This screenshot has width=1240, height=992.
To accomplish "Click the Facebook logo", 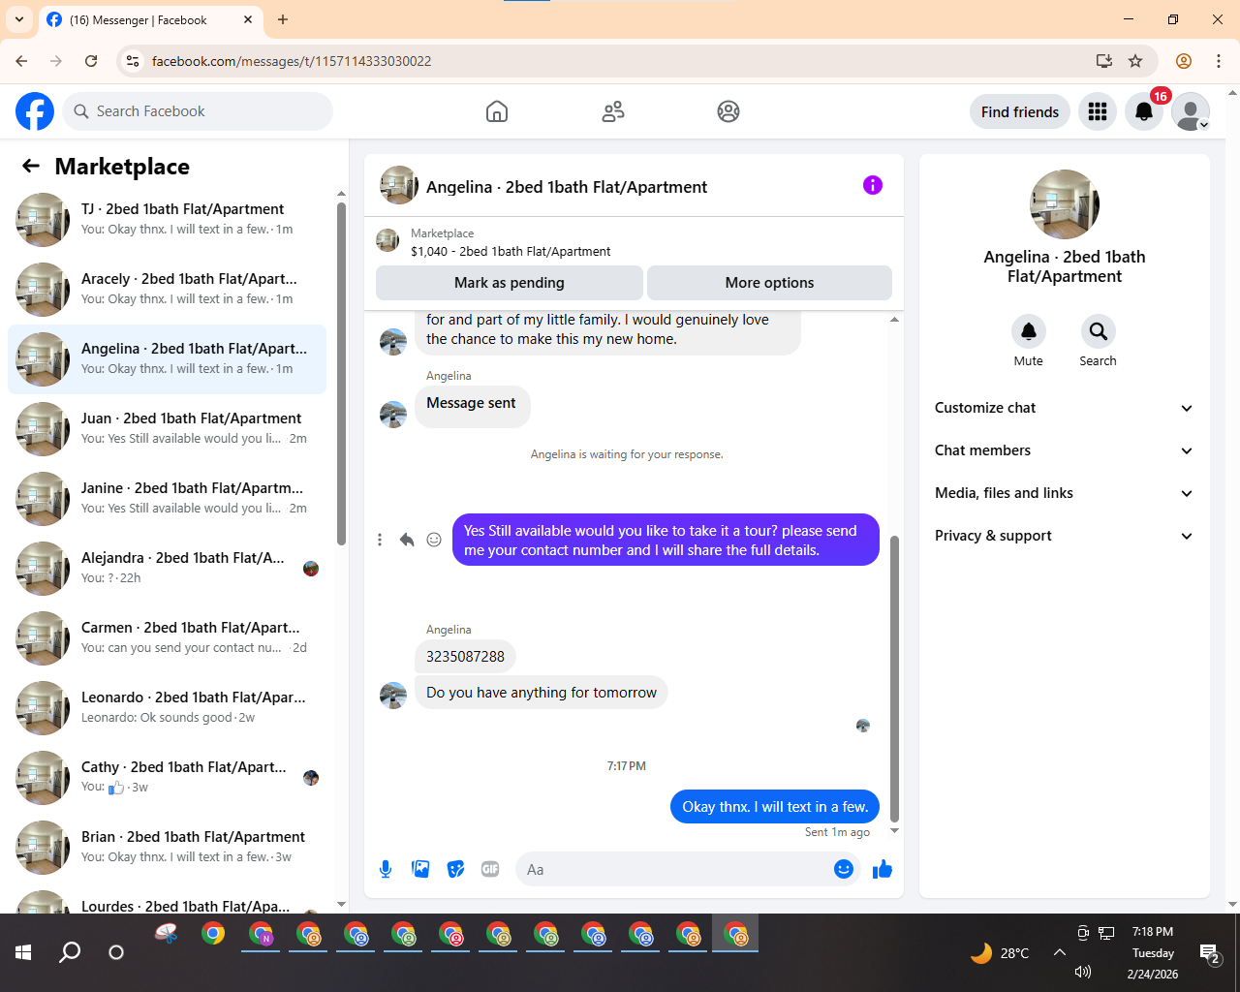I will (35, 111).
